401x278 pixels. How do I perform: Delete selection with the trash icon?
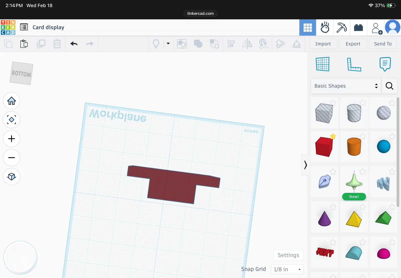coord(57,44)
